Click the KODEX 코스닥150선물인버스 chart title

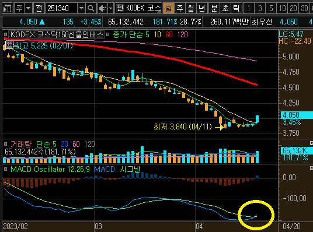[57, 34]
